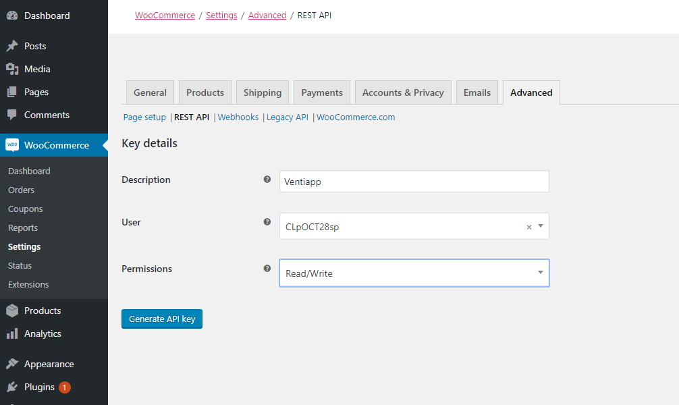The image size is (679, 405).
Task: Open the WooCommerce menu item
Action: click(54, 145)
